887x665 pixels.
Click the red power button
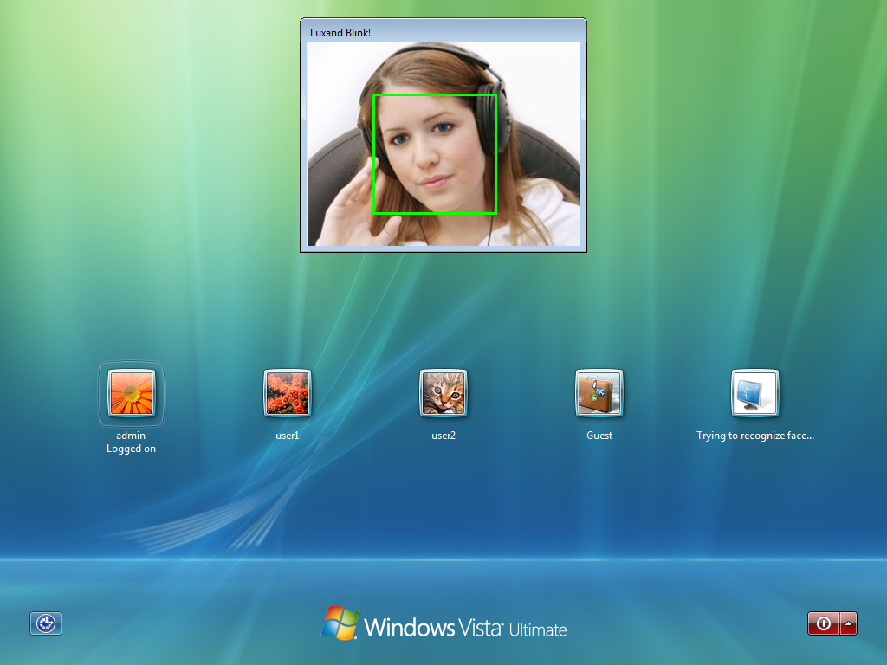click(x=822, y=623)
